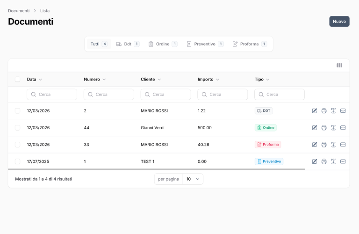Edit the Preventivo document for TEST 1

(x=315, y=161)
